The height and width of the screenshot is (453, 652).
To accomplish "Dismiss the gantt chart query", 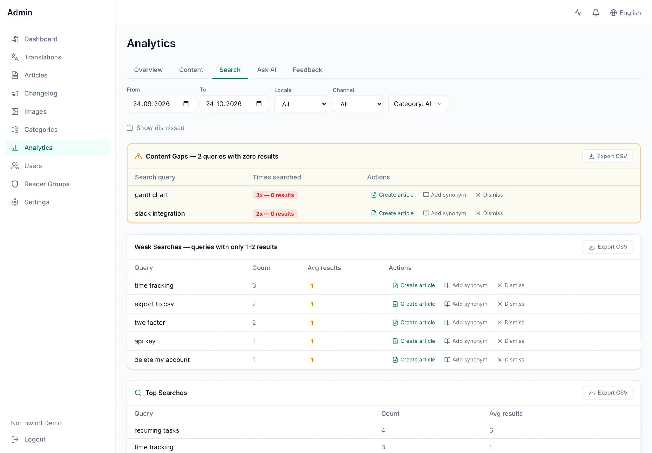I will pyautogui.click(x=489, y=195).
